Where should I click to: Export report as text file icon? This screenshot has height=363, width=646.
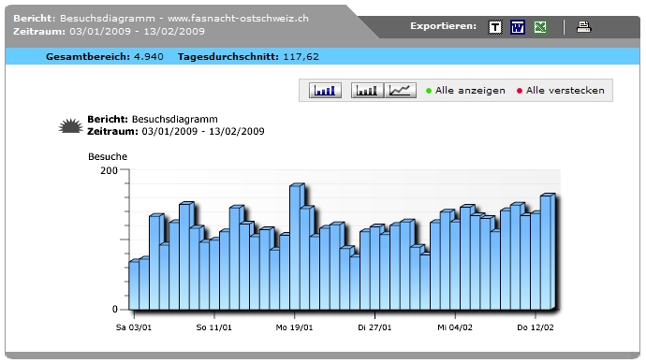point(495,27)
